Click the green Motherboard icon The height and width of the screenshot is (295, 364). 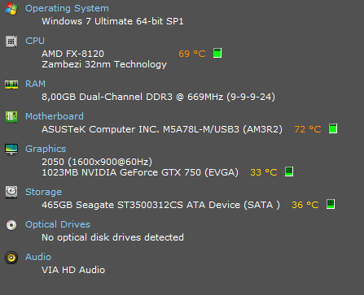11,117
